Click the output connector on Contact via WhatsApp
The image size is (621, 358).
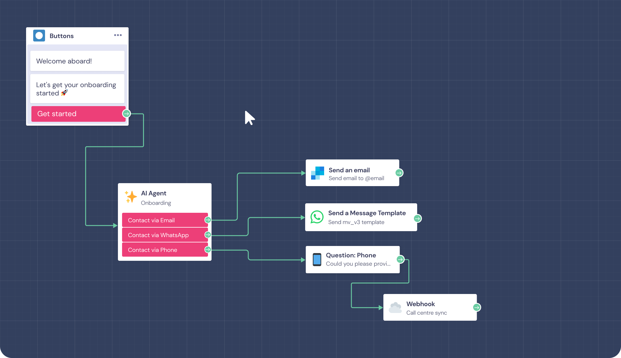point(207,235)
